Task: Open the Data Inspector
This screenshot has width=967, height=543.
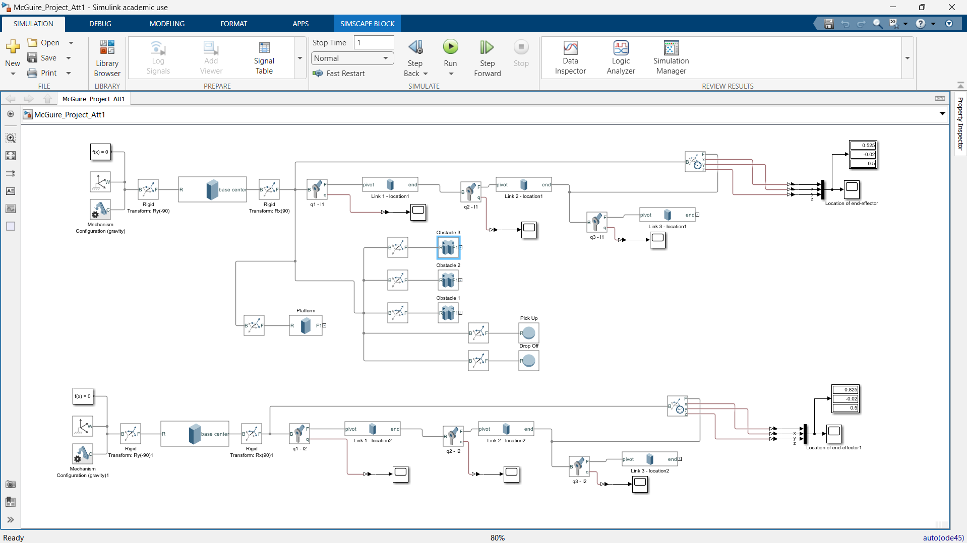Action: 570,57
